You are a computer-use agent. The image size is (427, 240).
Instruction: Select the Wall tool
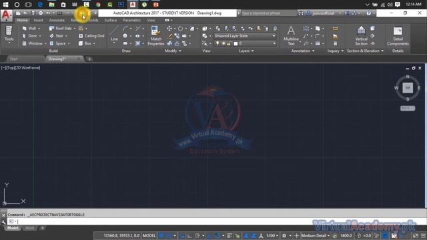click(x=29, y=28)
